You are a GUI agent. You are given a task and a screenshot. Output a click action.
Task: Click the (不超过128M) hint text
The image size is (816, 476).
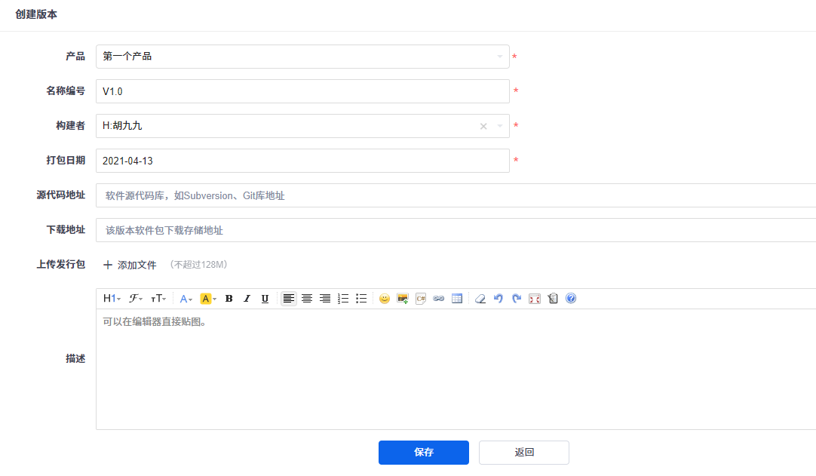pyautogui.click(x=198, y=265)
